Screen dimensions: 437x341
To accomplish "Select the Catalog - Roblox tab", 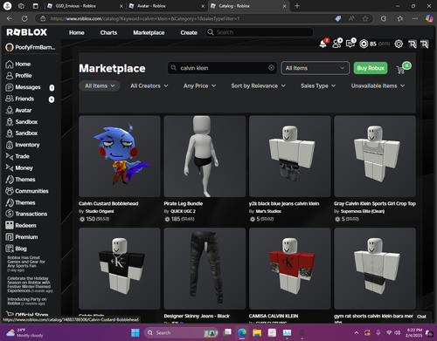I will pyautogui.click(x=248, y=6).
